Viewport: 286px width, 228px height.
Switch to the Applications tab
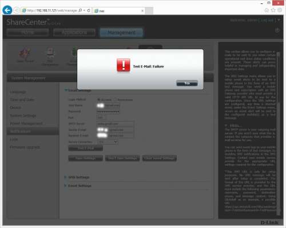[x=74, y=33]
